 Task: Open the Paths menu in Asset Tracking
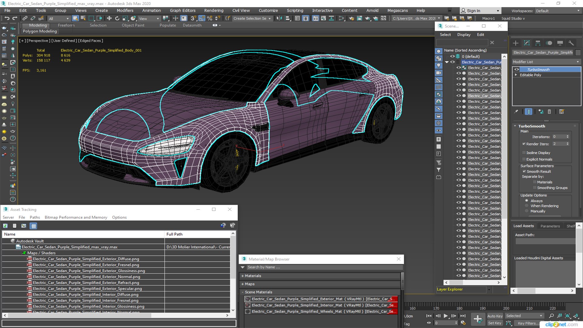click(x=35, y=217)
